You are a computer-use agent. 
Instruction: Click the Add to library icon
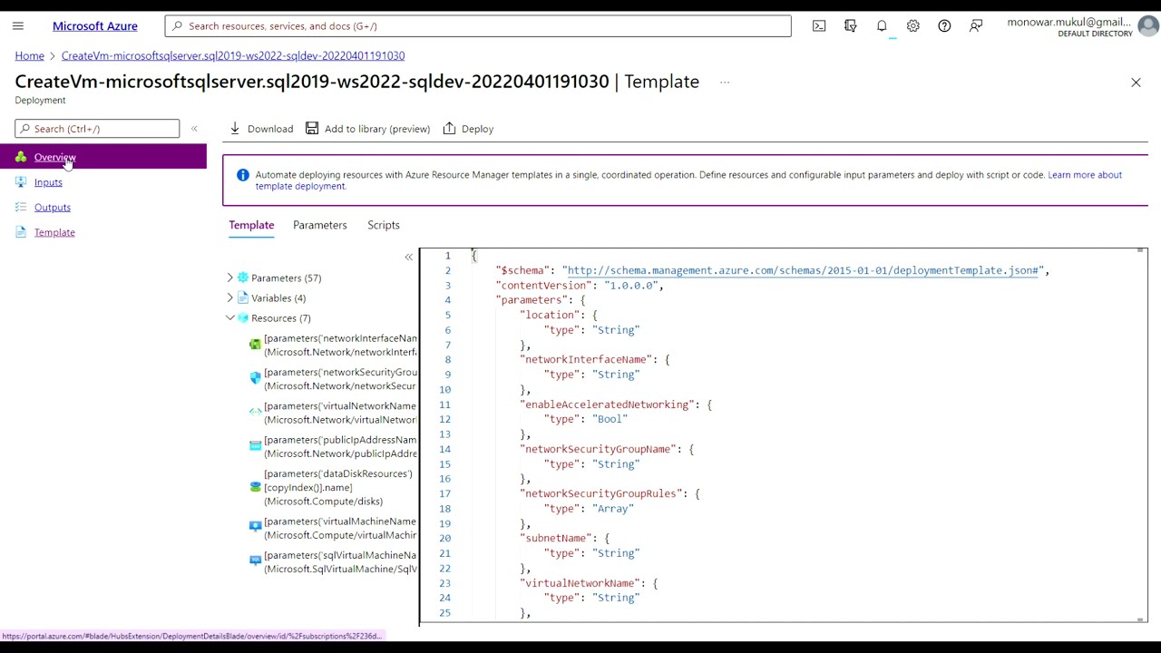tap(312, 129)
